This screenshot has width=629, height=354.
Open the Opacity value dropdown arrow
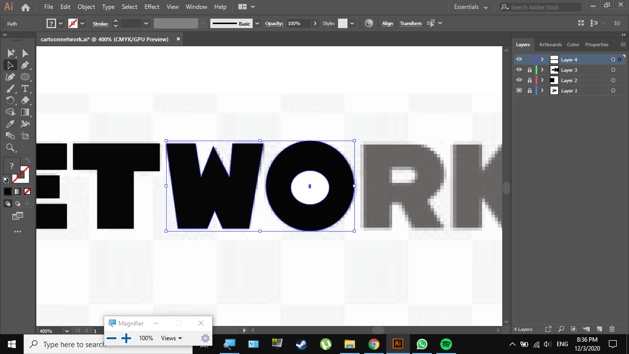(314, 23)
